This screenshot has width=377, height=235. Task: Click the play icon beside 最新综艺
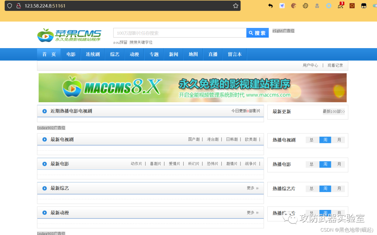[x=44, y=188]
